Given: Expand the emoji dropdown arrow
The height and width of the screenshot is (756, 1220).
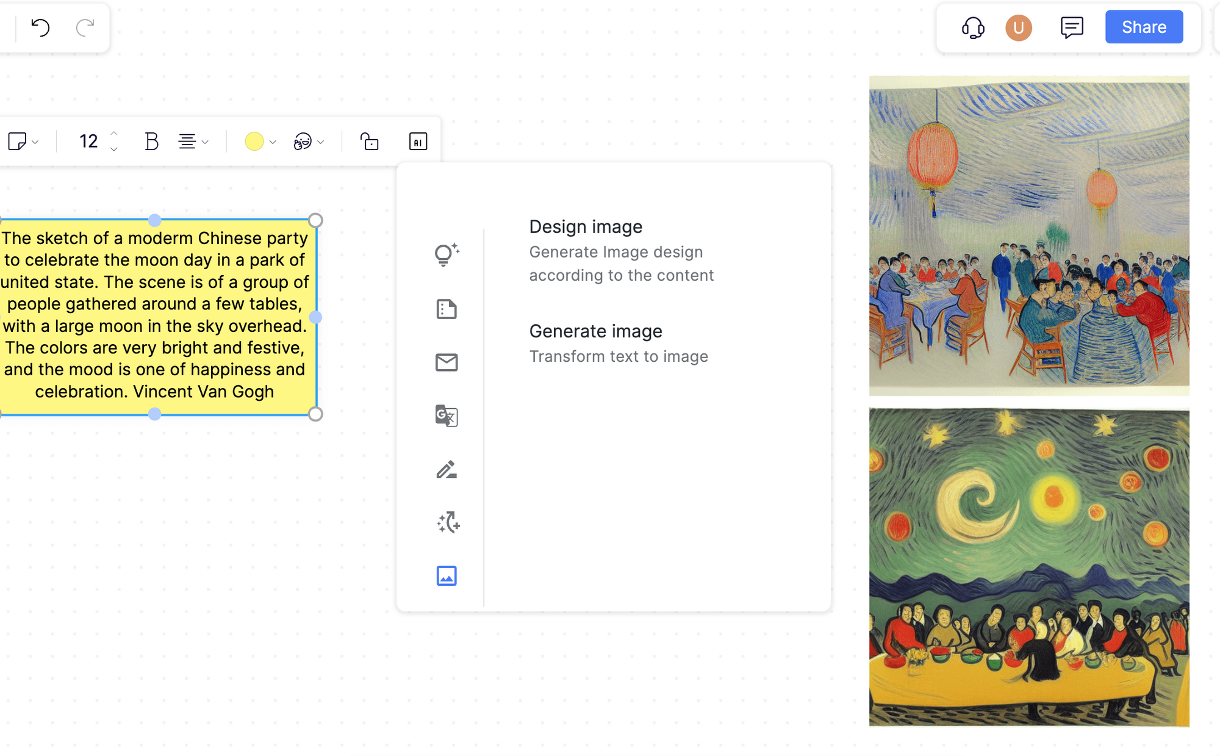Looking at the screenshot, I should tap(321, 142).
